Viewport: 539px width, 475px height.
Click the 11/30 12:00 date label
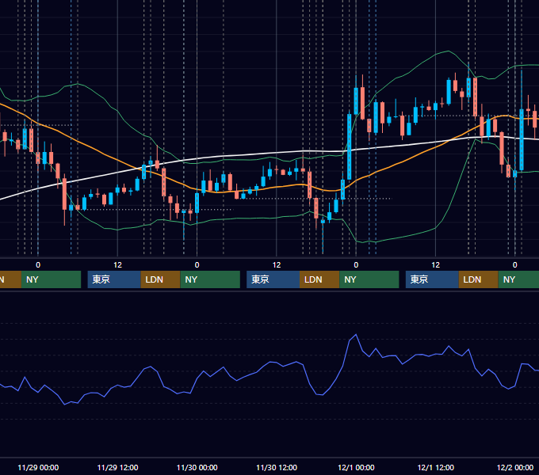pos(277,467)
